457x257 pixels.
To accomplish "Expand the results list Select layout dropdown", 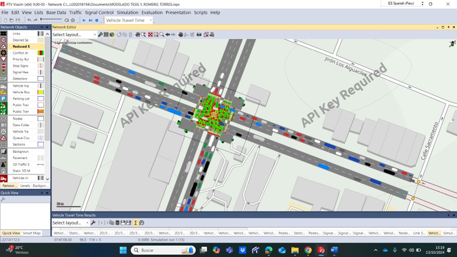I will 87,223.
